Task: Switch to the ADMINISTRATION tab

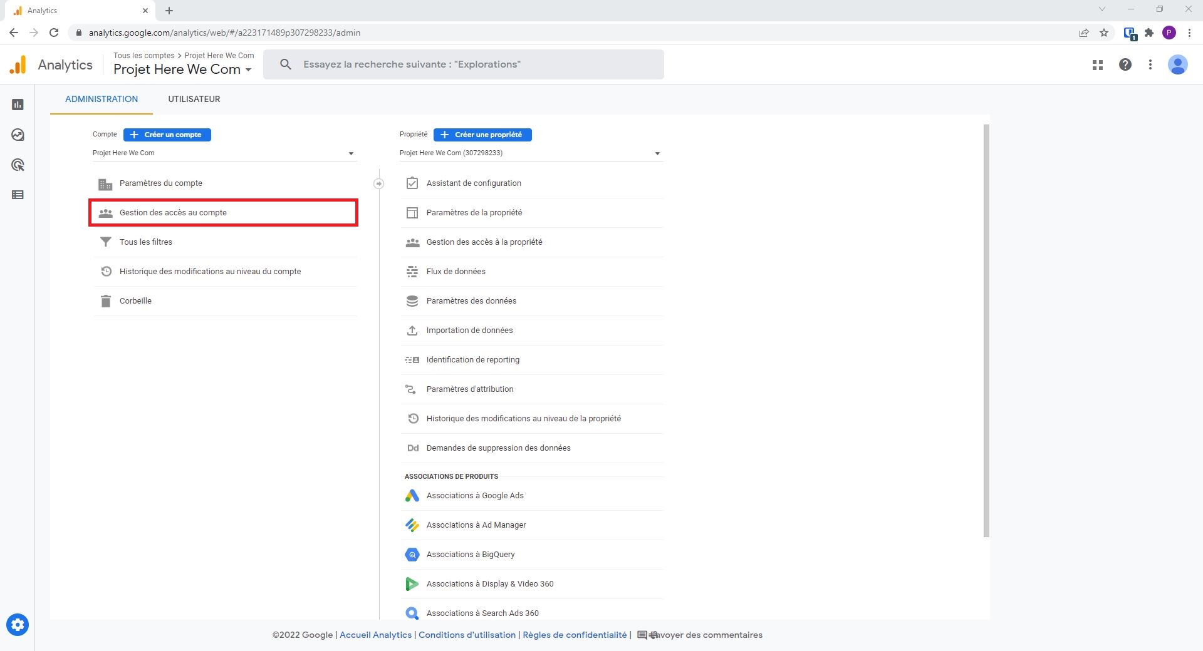Action: pos(102,99)
